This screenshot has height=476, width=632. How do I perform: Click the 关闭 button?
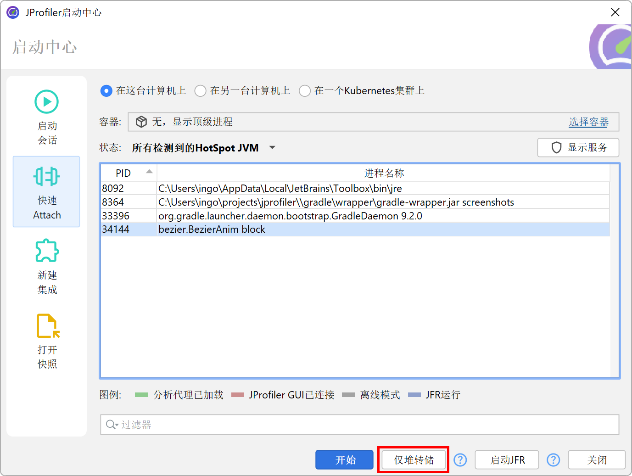click(597, 460)
